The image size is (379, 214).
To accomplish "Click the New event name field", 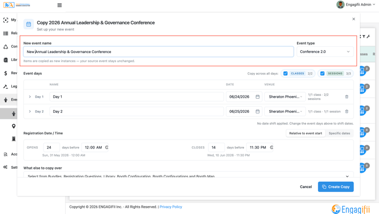I will (x=158, y=51).
